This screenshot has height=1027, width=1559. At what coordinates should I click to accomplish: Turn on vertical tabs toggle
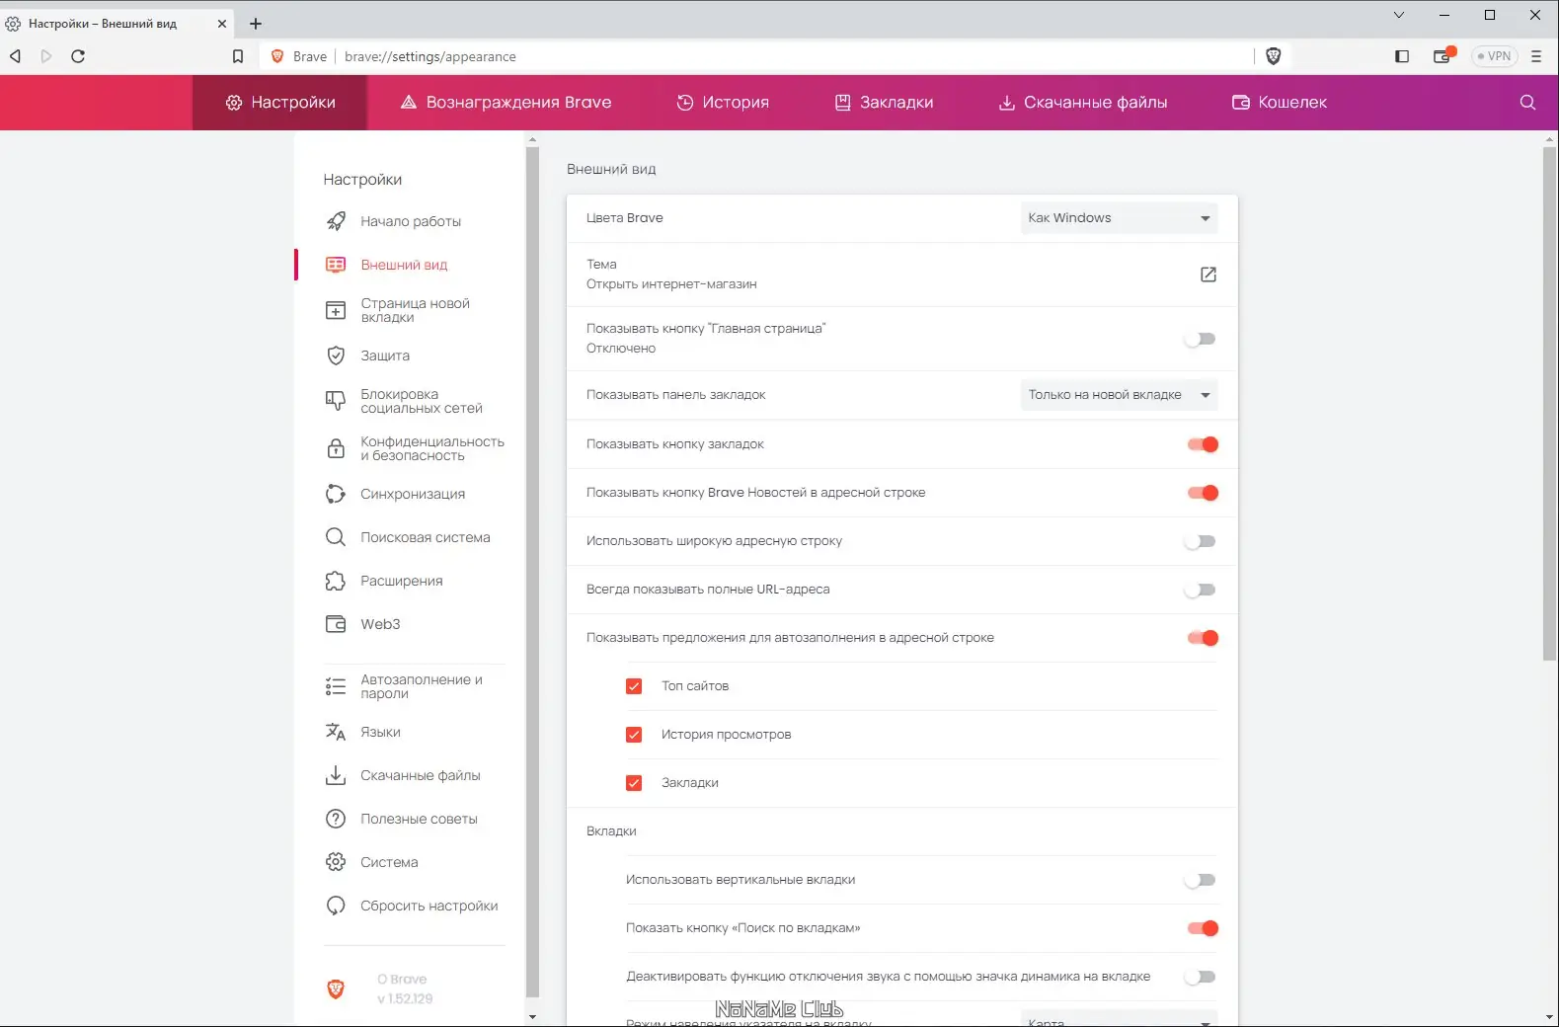pos(1201,880)
